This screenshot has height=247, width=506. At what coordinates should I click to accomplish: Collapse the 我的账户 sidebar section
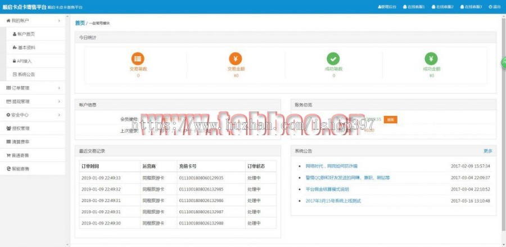point(33,21)
